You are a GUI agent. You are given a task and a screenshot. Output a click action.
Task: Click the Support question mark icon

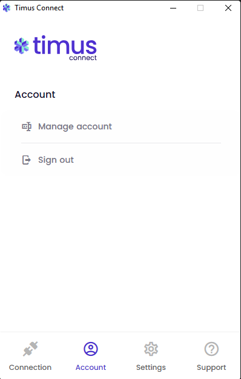pyautogui.click(x=211, y=349)
